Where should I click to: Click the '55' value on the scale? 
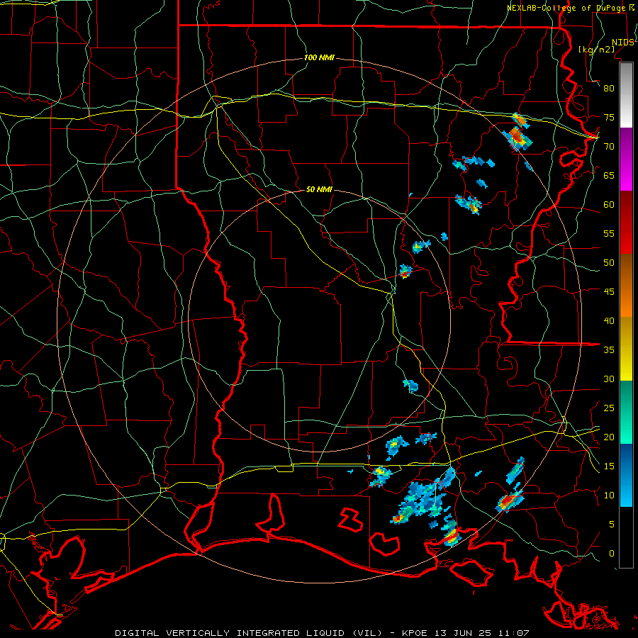609,233
